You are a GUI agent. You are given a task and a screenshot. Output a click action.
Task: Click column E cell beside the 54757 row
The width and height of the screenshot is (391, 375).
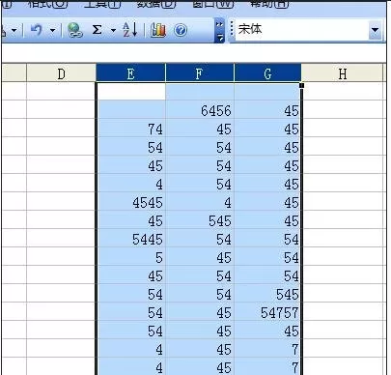pos(131,312)
